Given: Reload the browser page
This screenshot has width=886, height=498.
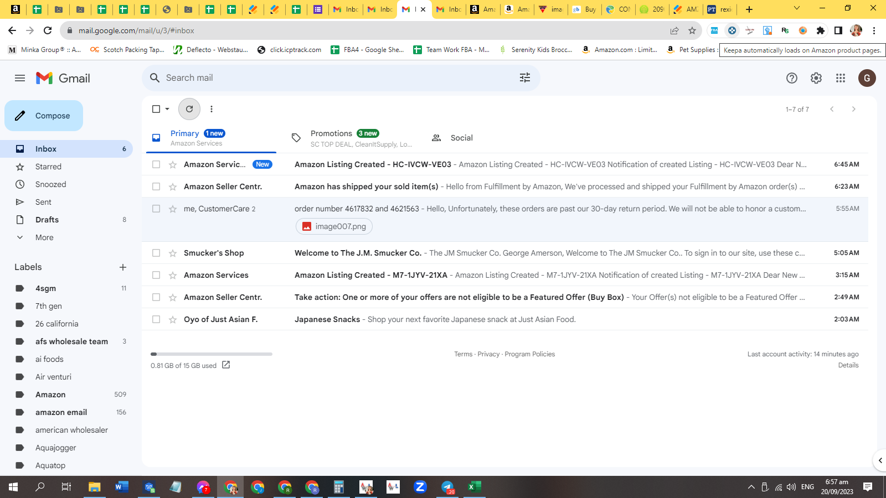Looking at the screenshot, I should click(x=48, y=30).
